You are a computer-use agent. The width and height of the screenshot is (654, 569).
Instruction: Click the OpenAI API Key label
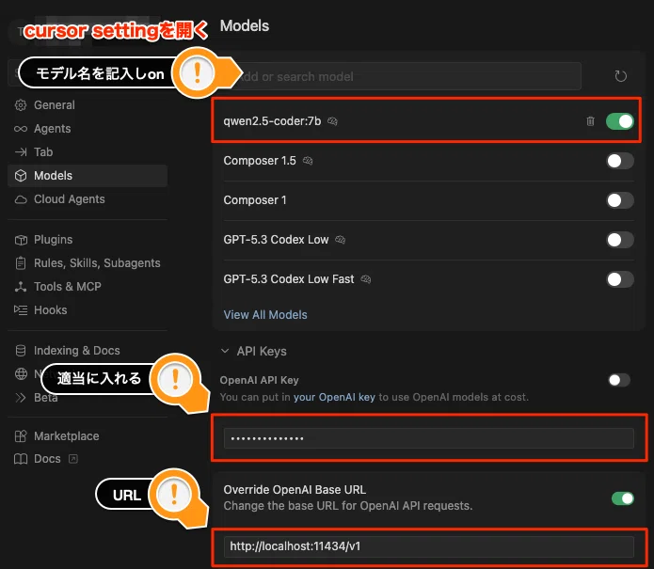[259, 380]
